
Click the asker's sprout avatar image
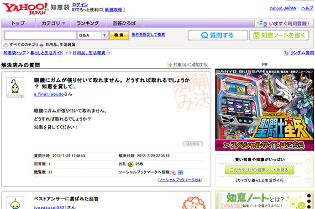pyautogui.click(x=15, y=86)
